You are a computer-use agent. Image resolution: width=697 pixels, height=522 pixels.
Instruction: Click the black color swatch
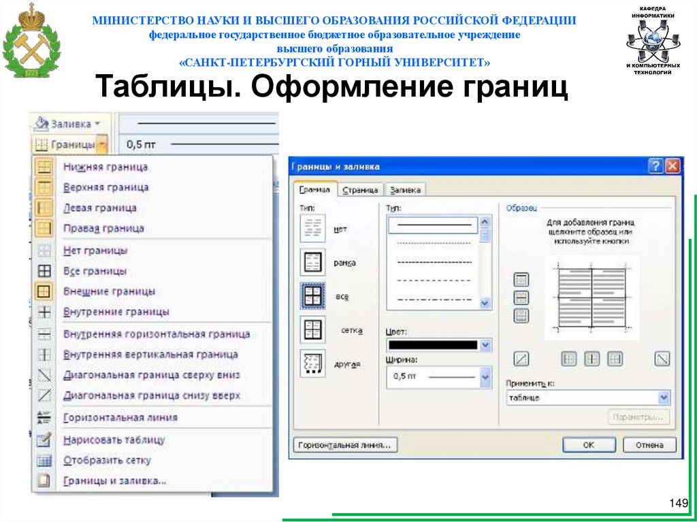click(432, 345)
